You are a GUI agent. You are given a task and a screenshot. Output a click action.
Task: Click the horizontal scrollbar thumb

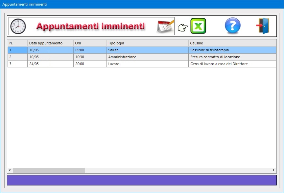click(49, 170)
